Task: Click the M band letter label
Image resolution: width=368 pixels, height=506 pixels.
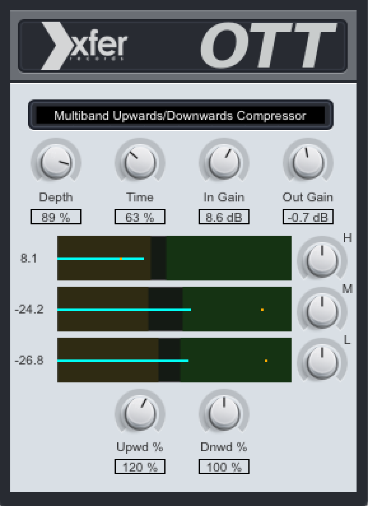Action: pos(348,289)
